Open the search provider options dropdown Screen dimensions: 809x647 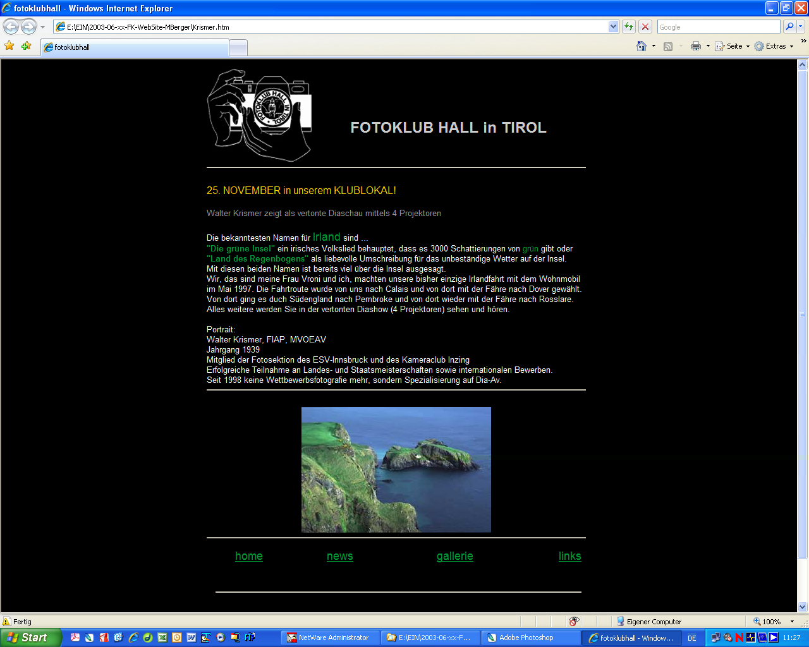tap(800, 27)
